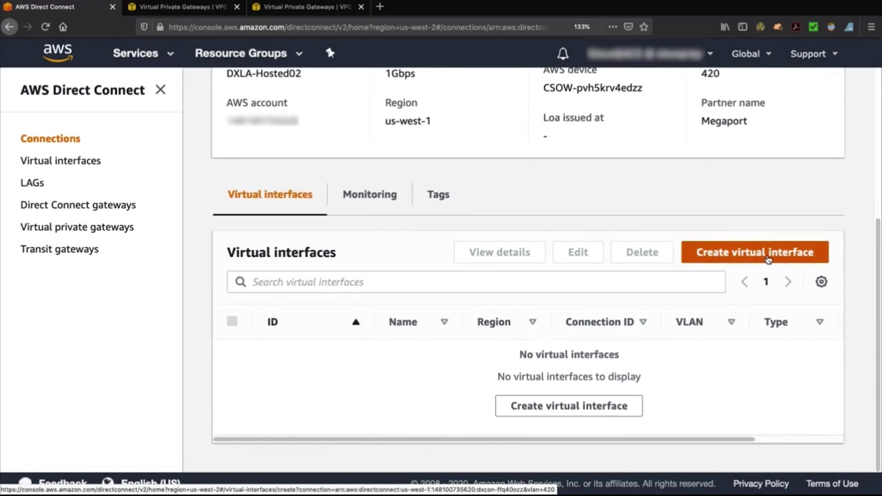The image size is (882, 496).
Task: Bookmark this page with the star icon
Action: pyautogui.click(x=644, y=27)
